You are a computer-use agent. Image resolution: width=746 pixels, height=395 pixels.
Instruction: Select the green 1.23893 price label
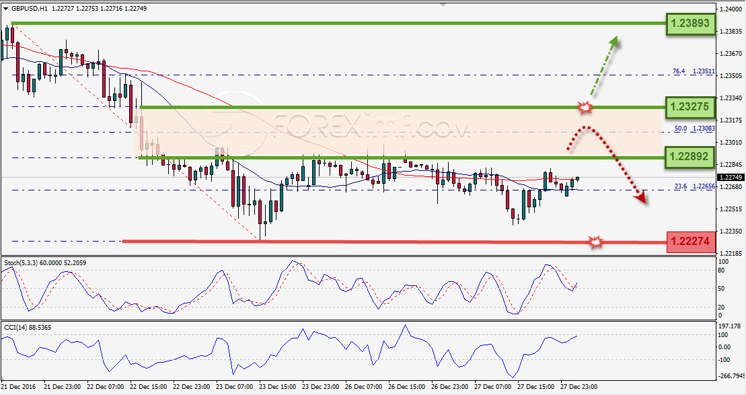[691, 23]
